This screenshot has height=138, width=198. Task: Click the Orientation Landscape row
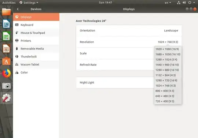tap(129, 31)
